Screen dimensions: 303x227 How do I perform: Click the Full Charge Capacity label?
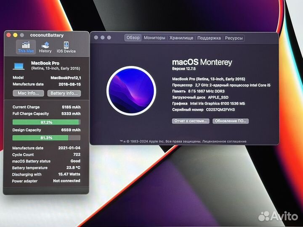pos(31,113)
